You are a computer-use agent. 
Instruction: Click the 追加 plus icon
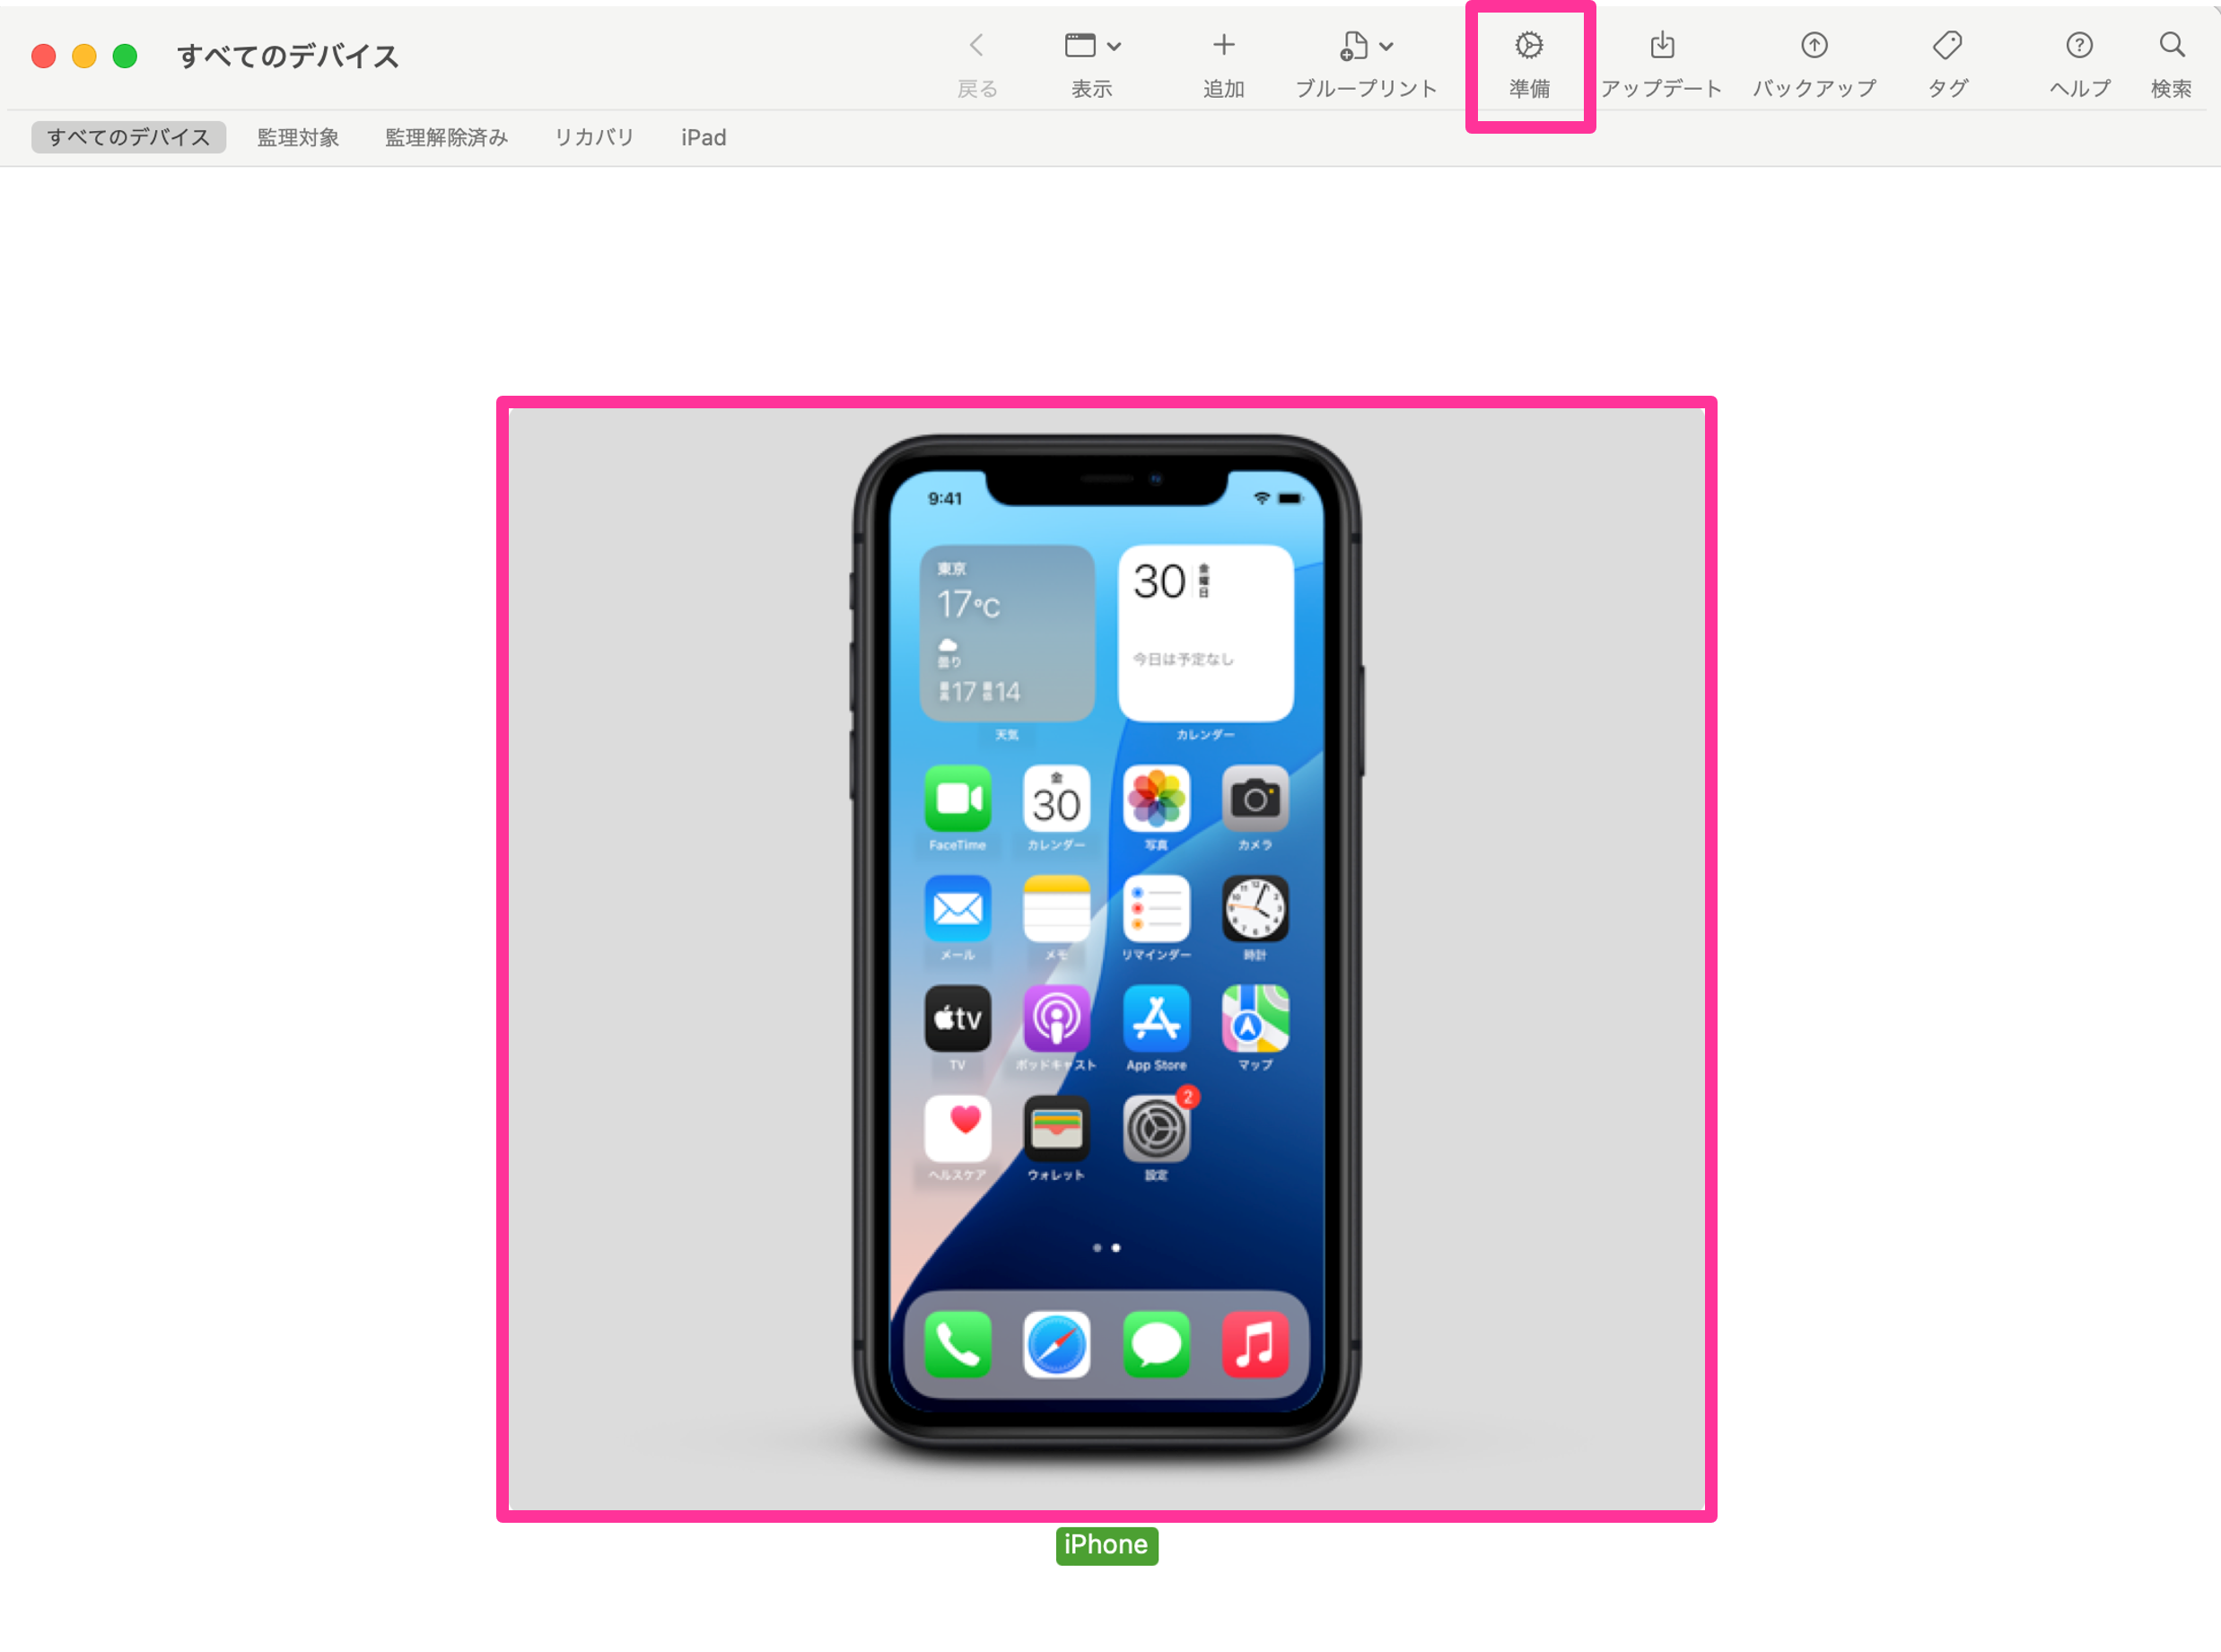click(1223, 46)
